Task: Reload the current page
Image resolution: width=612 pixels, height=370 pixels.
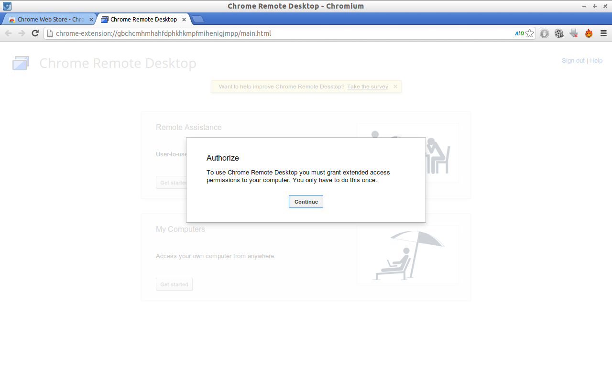Action: 35,33
